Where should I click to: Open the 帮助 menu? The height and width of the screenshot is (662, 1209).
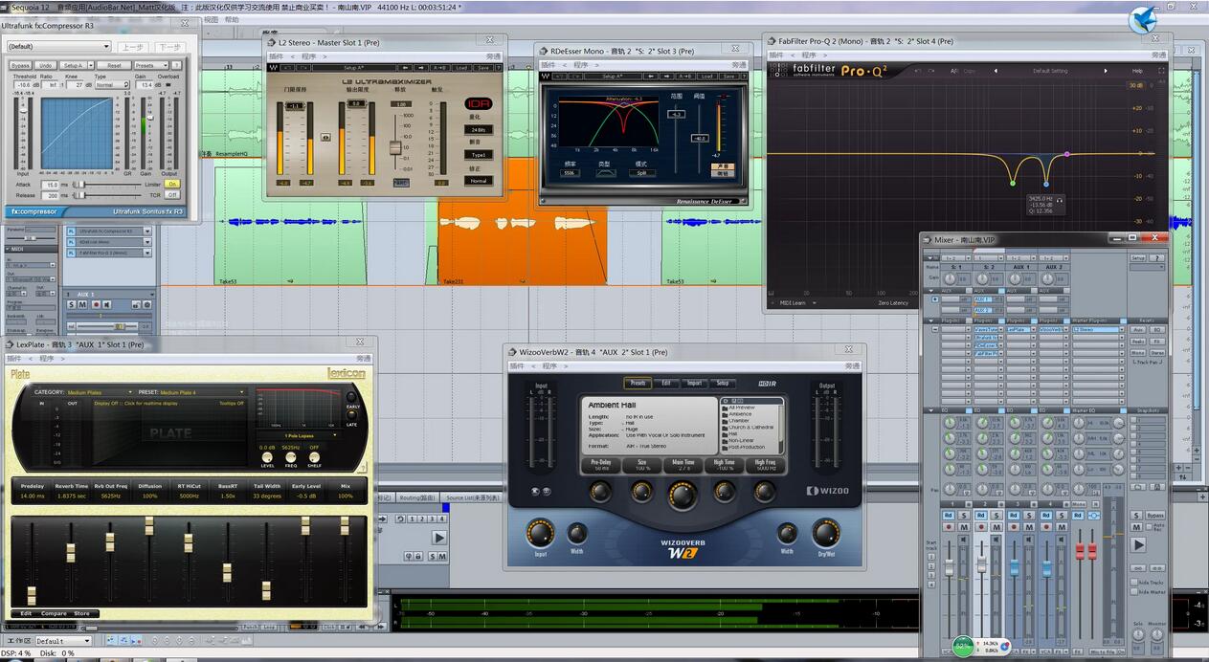232,19
